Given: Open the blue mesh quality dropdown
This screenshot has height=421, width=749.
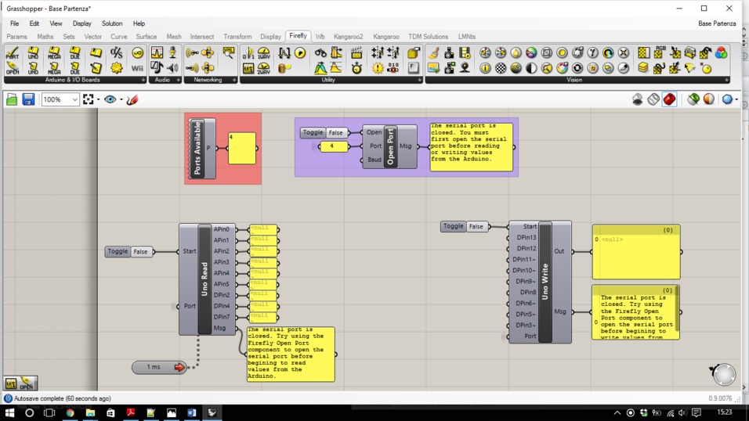Looking at the screenshot, I should 736,99.
